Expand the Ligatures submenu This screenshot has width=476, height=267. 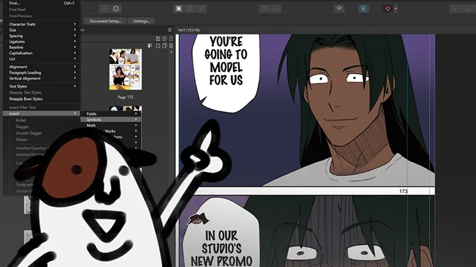(42, 42)
